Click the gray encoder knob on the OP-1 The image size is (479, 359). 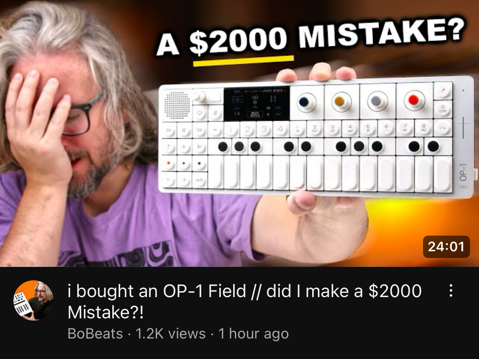(377, 101)
